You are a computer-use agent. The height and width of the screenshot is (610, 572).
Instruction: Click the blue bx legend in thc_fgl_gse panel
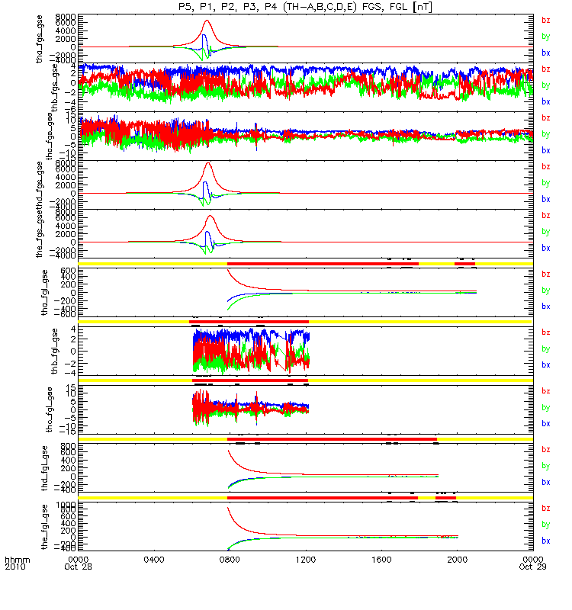(546, 424)
